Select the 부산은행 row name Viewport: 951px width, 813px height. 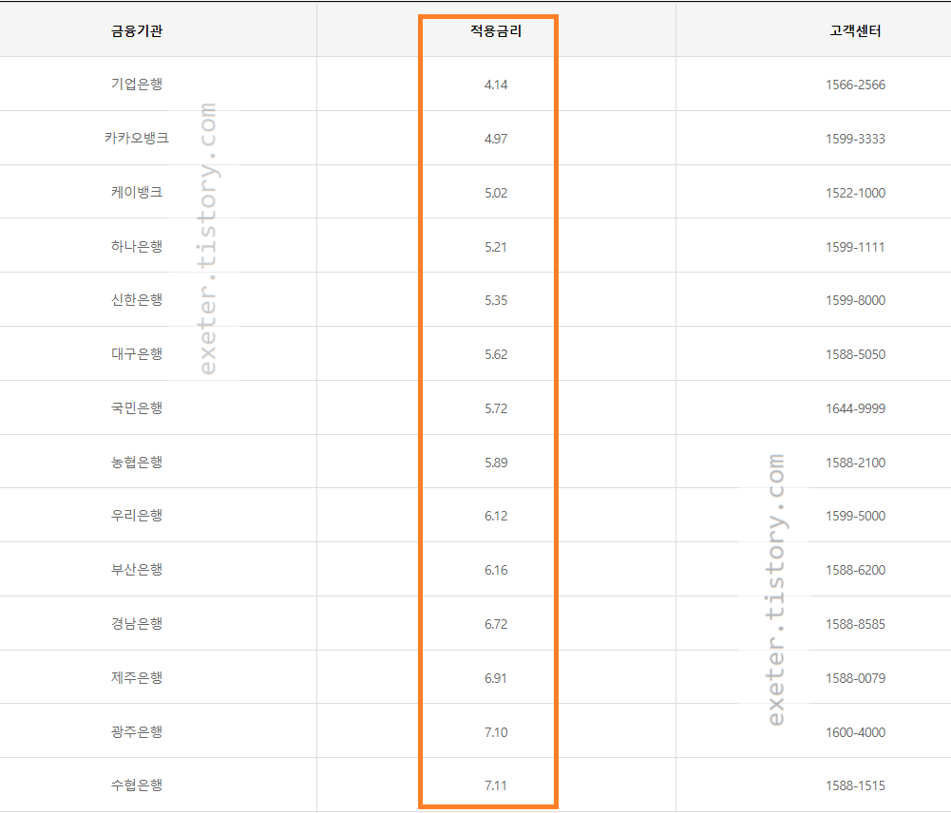137,569
